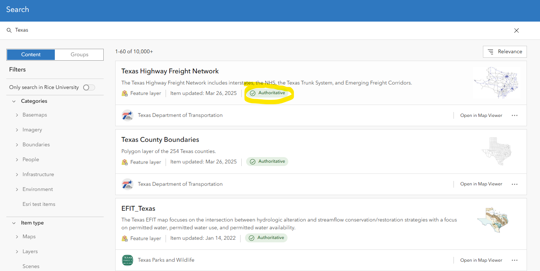Click the EFIT_Texas feature layer icon
The height and width of the screenshot is (271, 540).
point(125,238)
